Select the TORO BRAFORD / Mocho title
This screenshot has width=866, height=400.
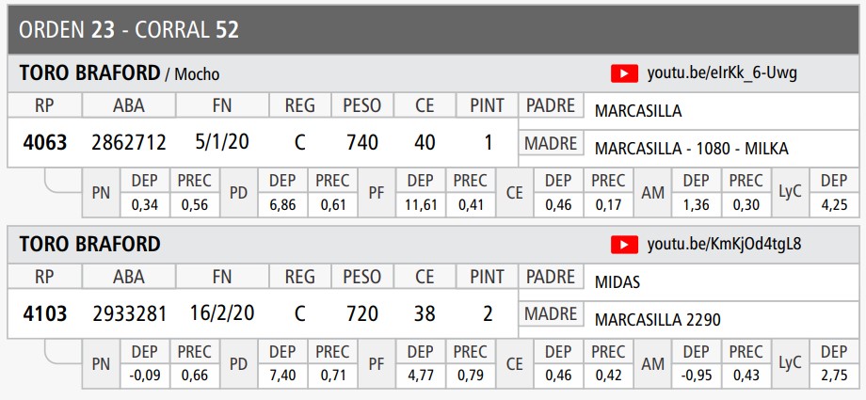[120, 73]
